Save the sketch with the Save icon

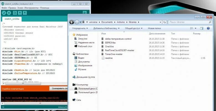click(x=25, y=13)
